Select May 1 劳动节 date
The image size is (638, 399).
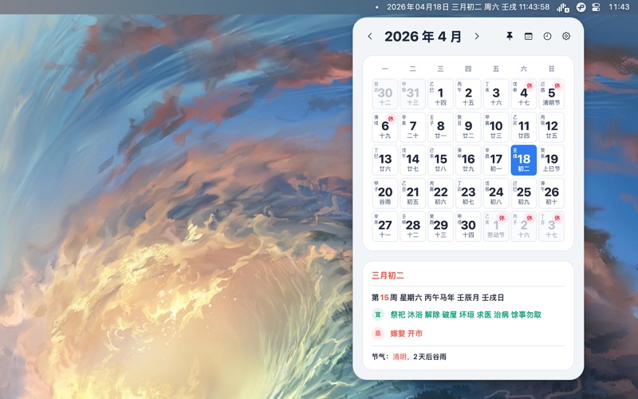pyautogui.click(x=496, y=227)
